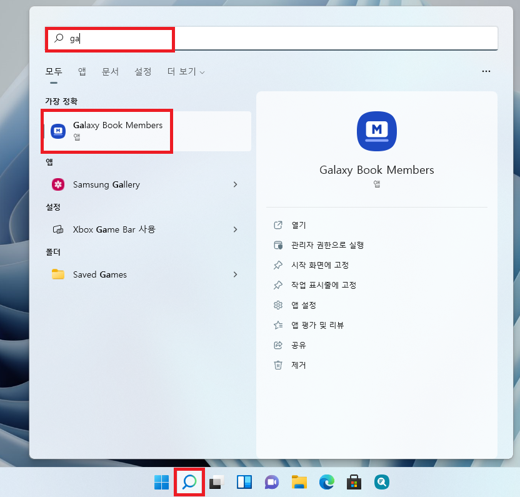Switch to the 설정 filter tab
This screenshot has width=520, height=497.
pos(143,71)
